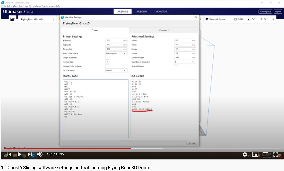Mute the video with the speaker icon
284x171 pixels.
click(40, 154)
